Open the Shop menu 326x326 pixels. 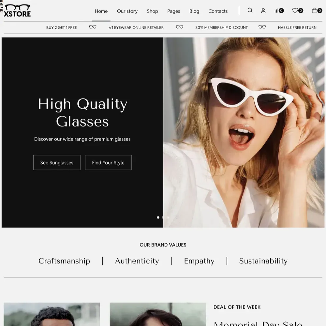[x=152, y=11]
